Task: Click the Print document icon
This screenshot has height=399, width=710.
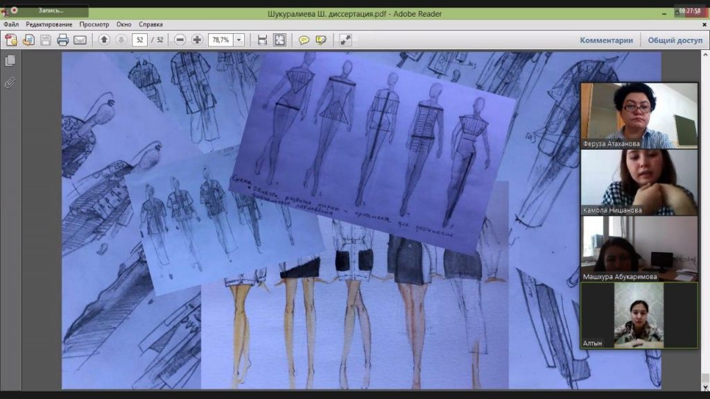Action: (63, 40)
